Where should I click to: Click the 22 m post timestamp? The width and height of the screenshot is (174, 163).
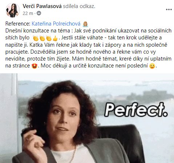pos(28,13)
